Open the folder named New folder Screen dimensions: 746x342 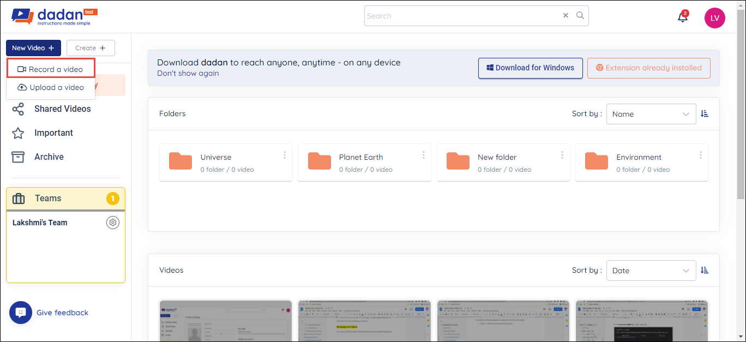click(x=503, y=163)
